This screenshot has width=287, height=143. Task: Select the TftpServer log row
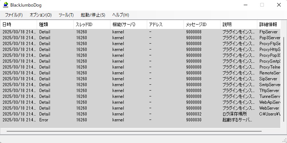coord(140,91)
